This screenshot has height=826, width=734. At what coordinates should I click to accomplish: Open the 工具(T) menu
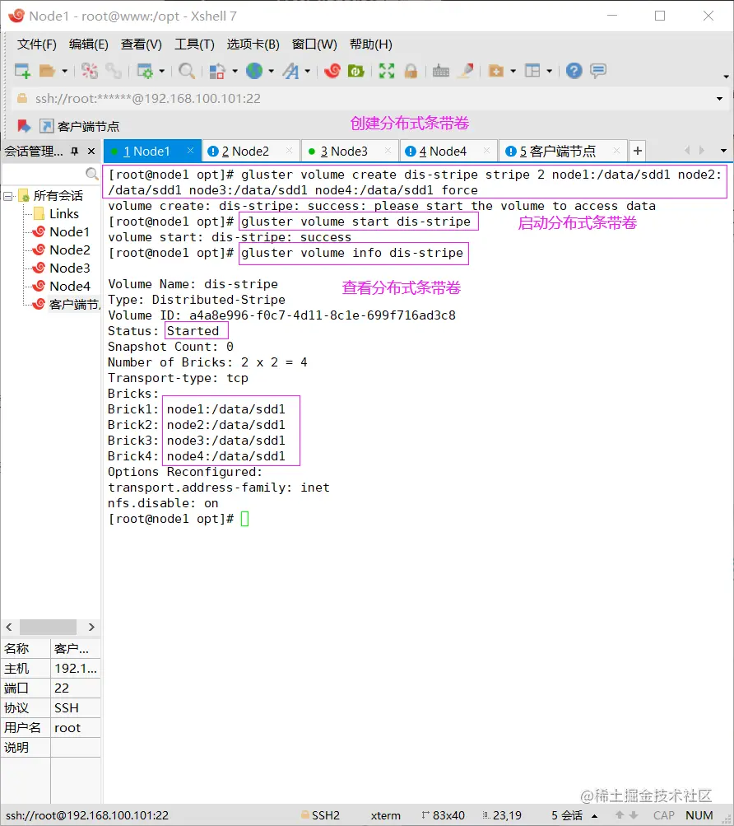[x=194, y=44]
